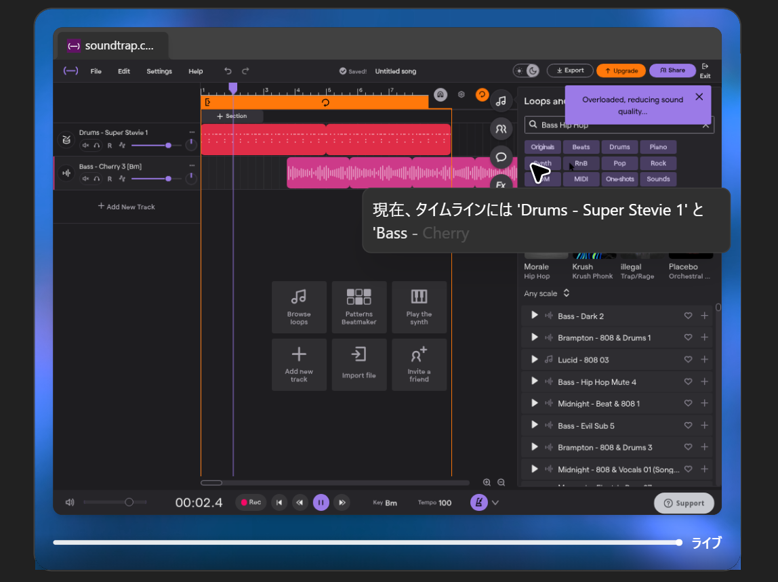The image size is (778, 582).
Task: Click Browse loops tile
Action: click(x=299, y=307)
